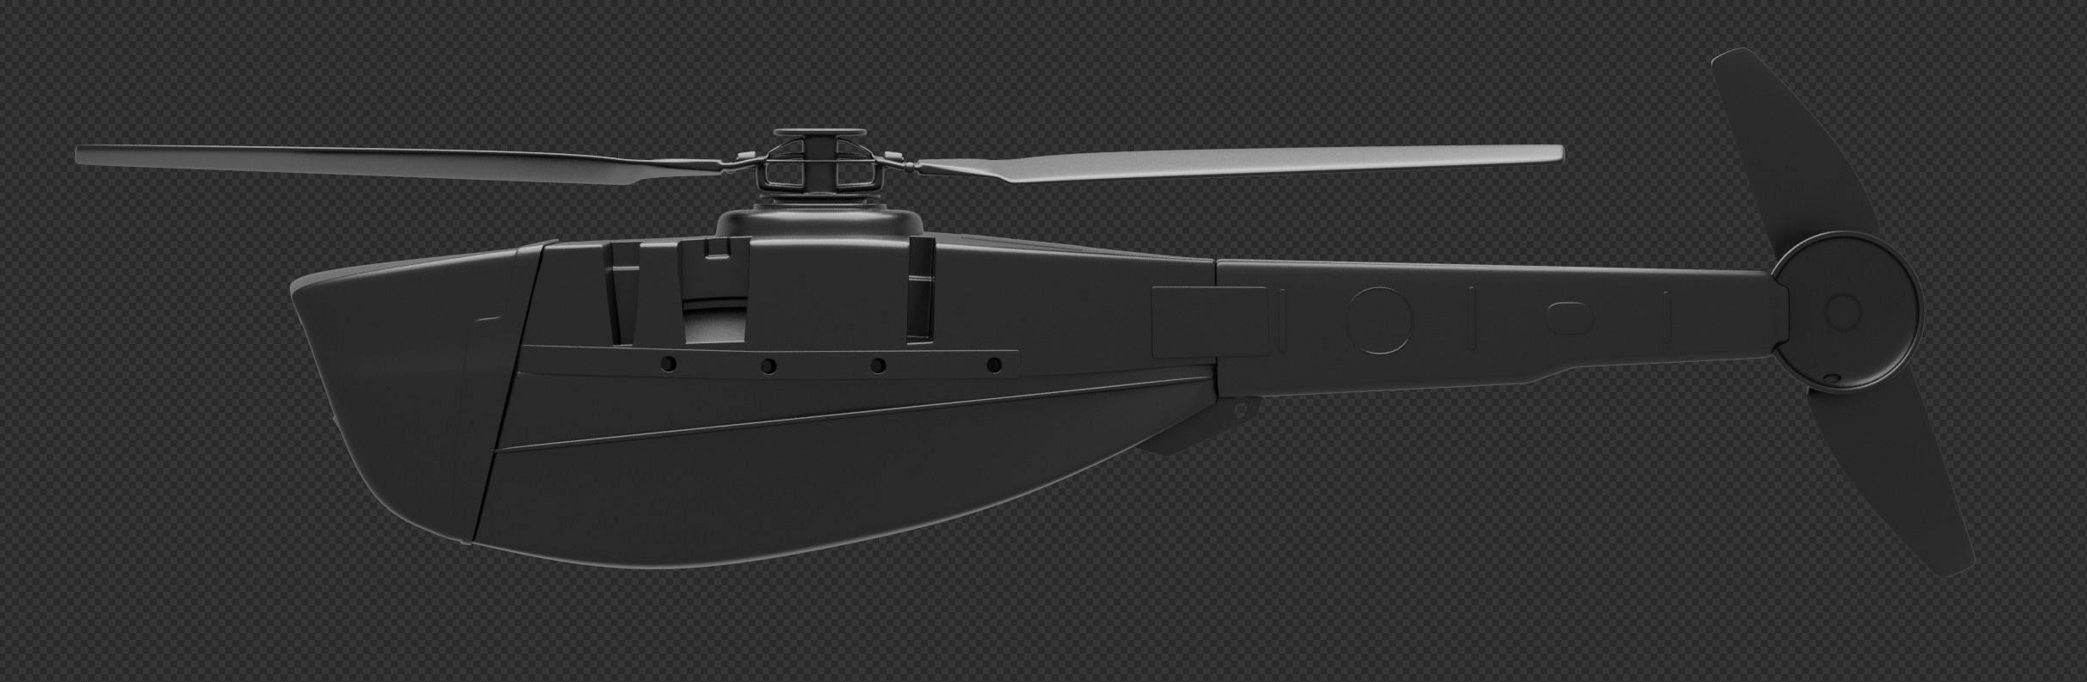The image size is (2087, 682).
Task: Pick the rectangular panel on the tail boom
Action: click(x=1209, y=321)
